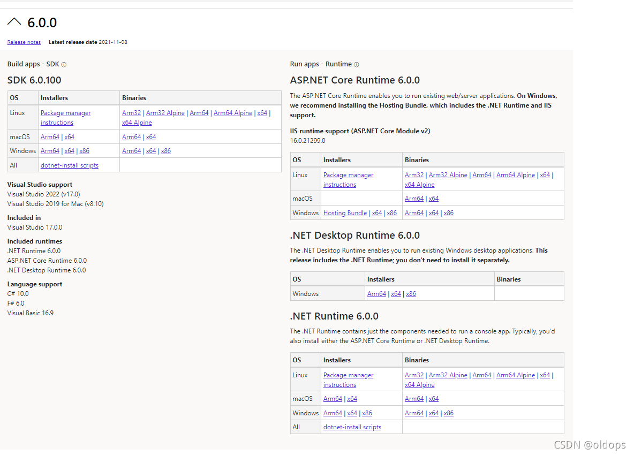Open SDK Linux Package manager instructions
Screen dimensions: 634x456
click(65, 118)
